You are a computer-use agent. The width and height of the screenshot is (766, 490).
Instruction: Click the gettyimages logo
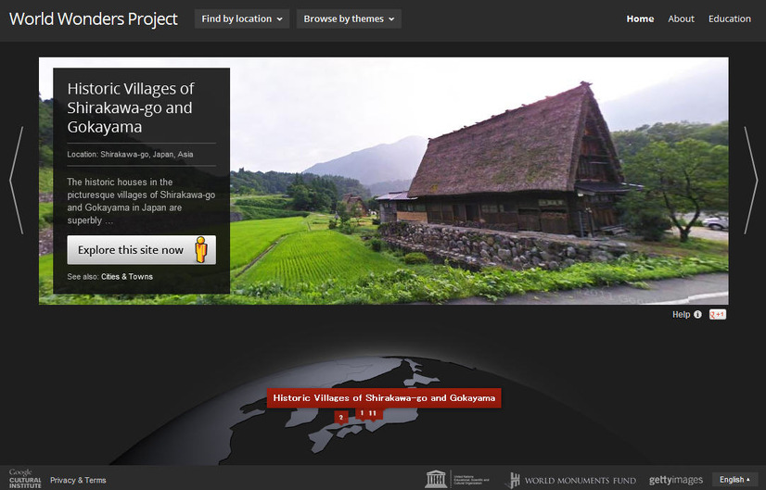(676, 480)
